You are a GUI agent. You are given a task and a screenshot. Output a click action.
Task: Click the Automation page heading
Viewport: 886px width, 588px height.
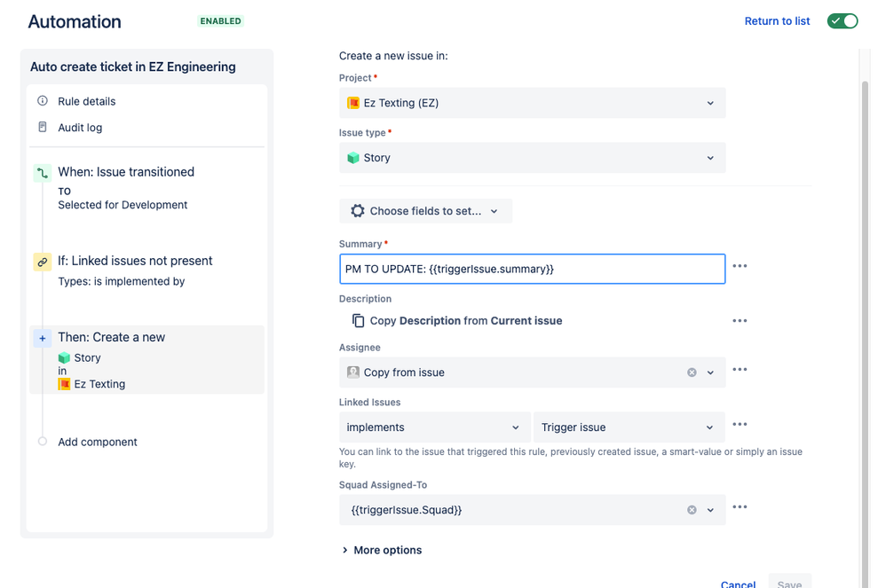tap(75, 21)
